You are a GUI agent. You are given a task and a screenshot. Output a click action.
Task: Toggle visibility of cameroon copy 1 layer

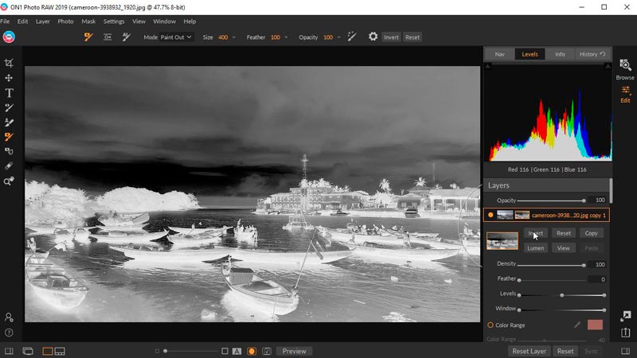tap(490, 215)
